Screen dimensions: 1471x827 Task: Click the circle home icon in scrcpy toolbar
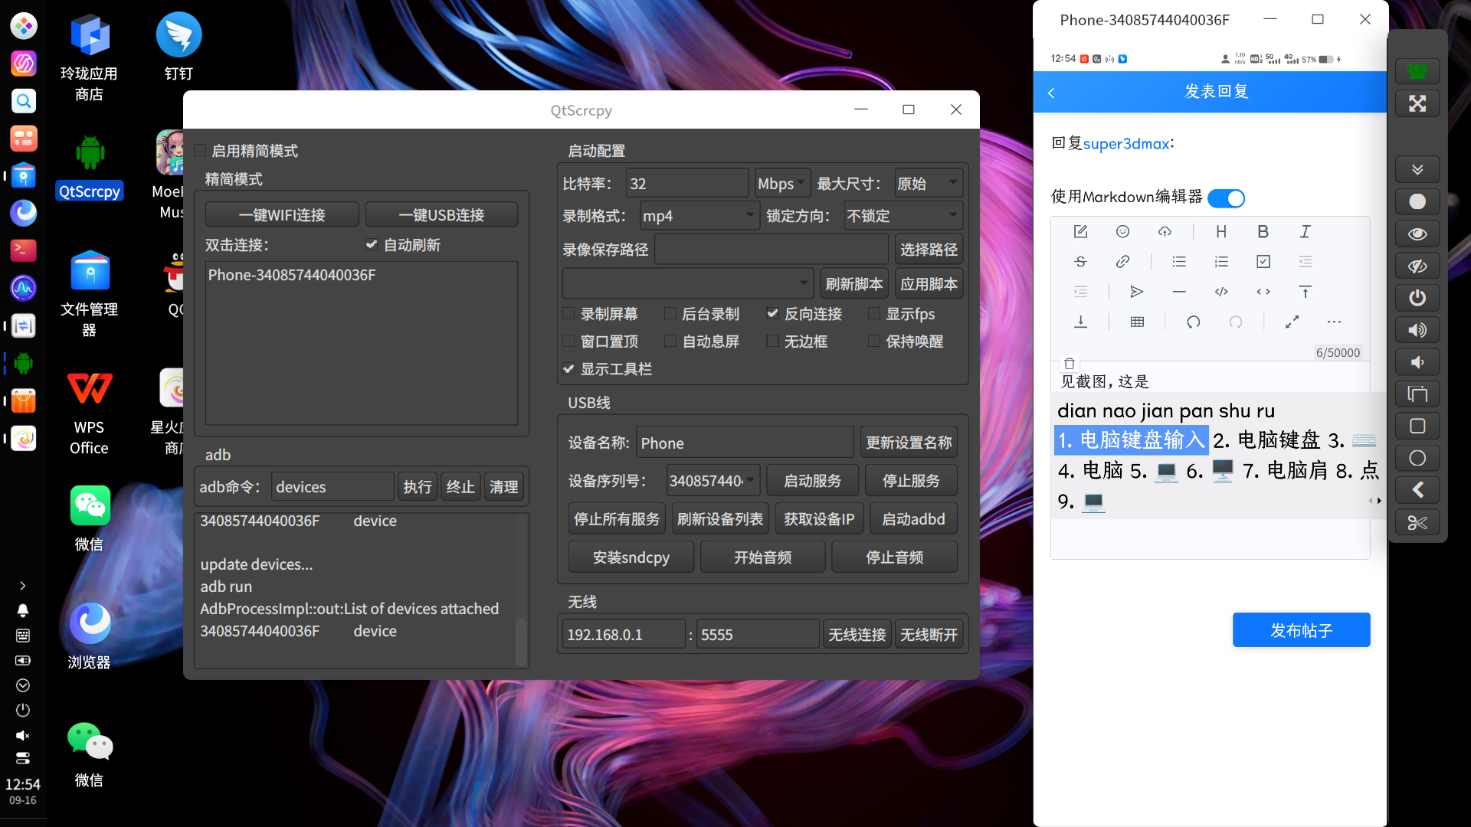tap(1417, 458)
